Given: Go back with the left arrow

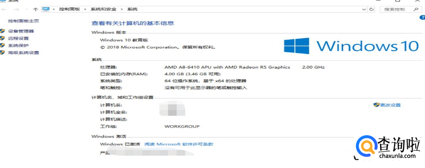Looking at the screenshot, I should pyautogui.click(x=4, y=10).
